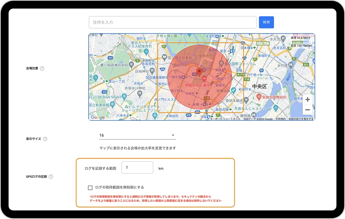Enable ログの取得範囲を無制限にする checkbox

pyautogui.click(x=90, y=188)
